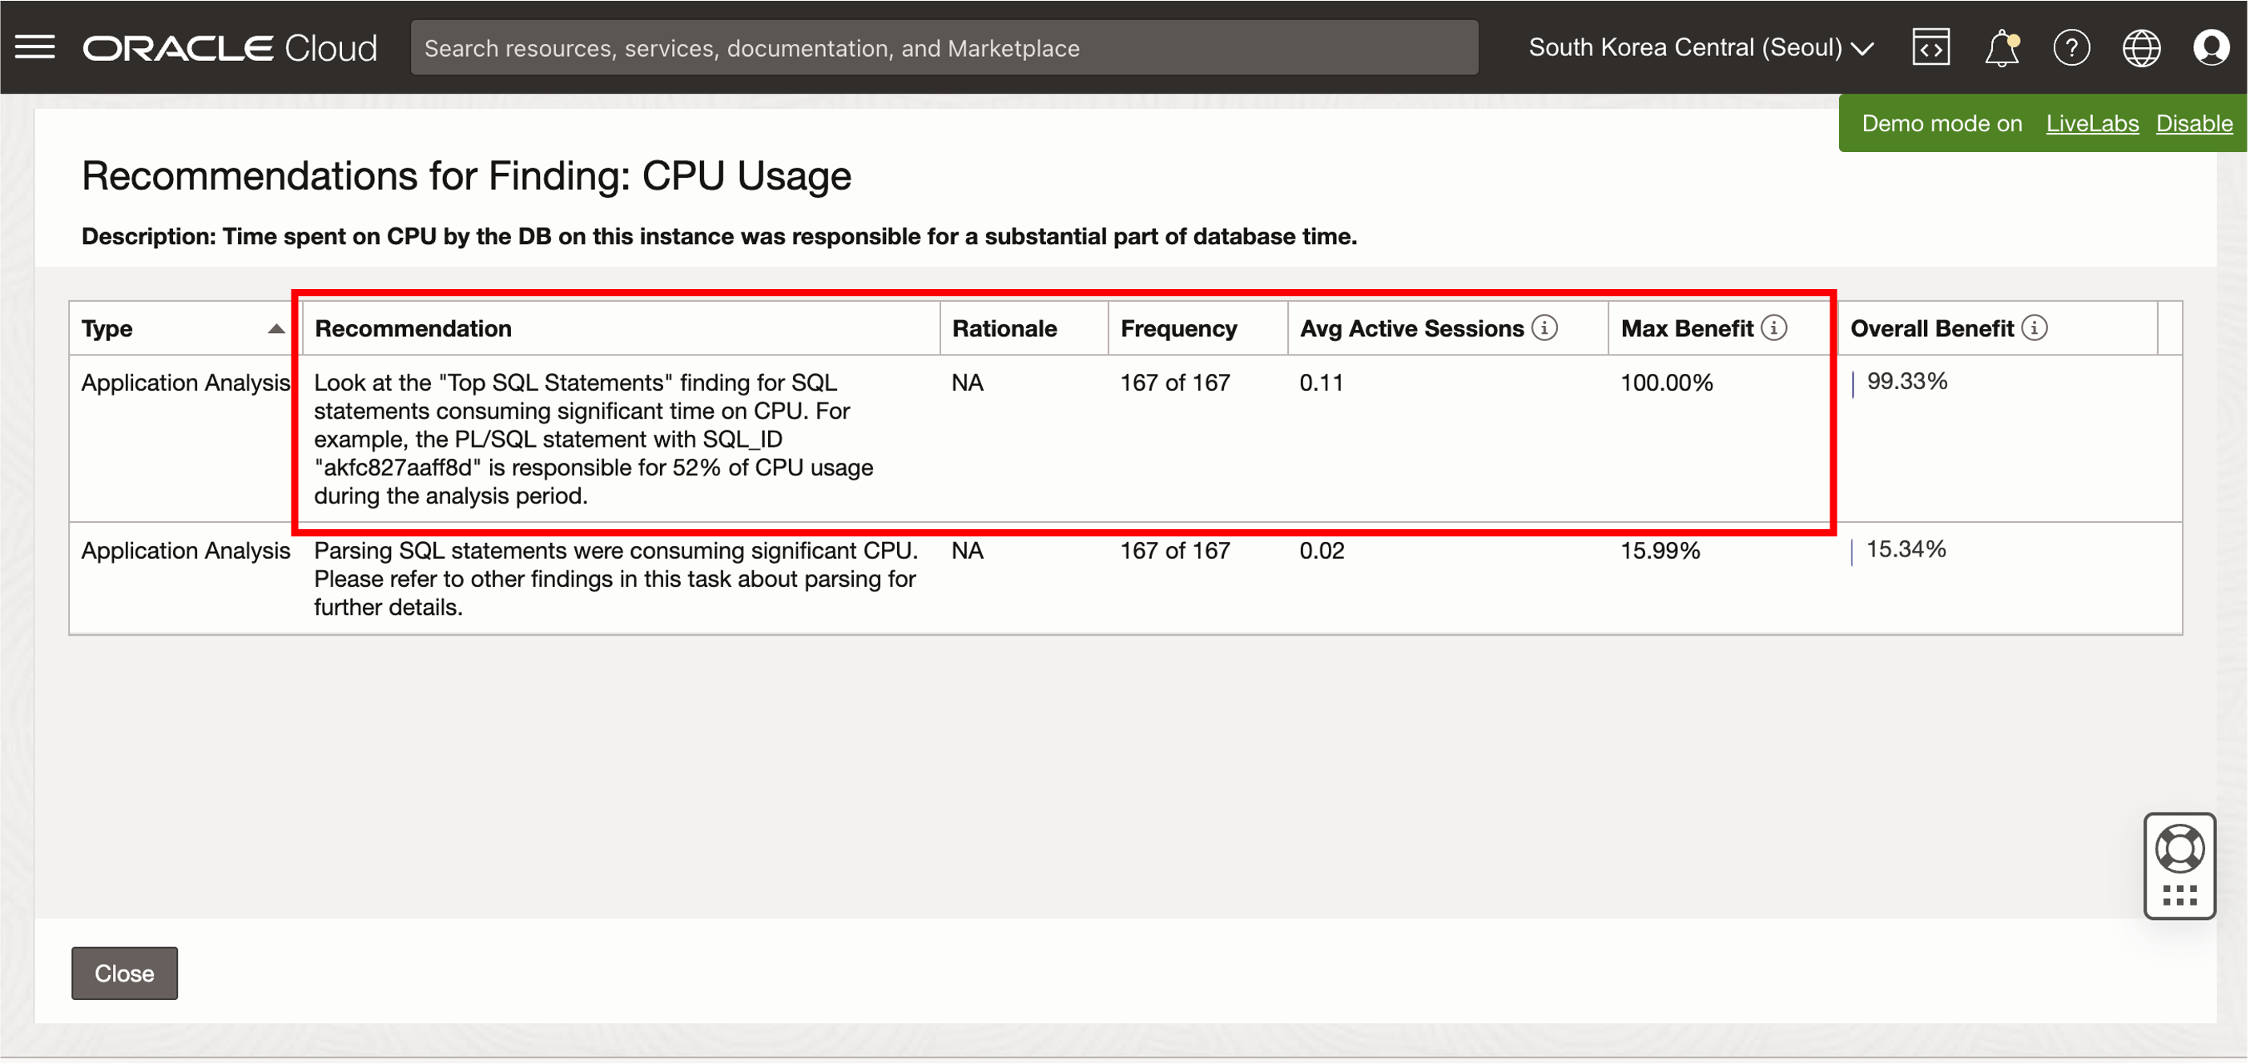This screenshot has height=1064, width=2250.
Task: Click the Recommendation column header
Action: [413, 328]
